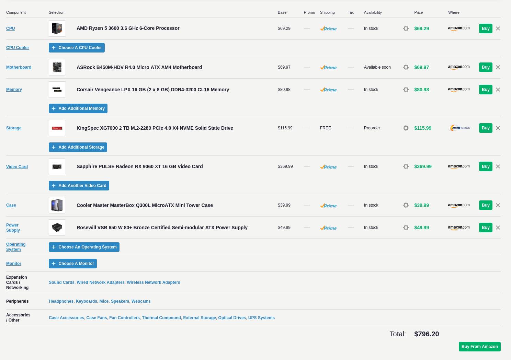Click Amazon logo in the Video Card row
Viewport: 511px width, 360px height.
[459, 166]
